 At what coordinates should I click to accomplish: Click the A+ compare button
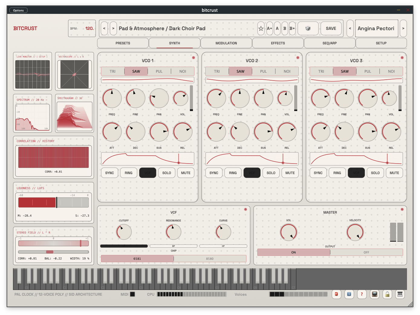click(x=269, y=28)
